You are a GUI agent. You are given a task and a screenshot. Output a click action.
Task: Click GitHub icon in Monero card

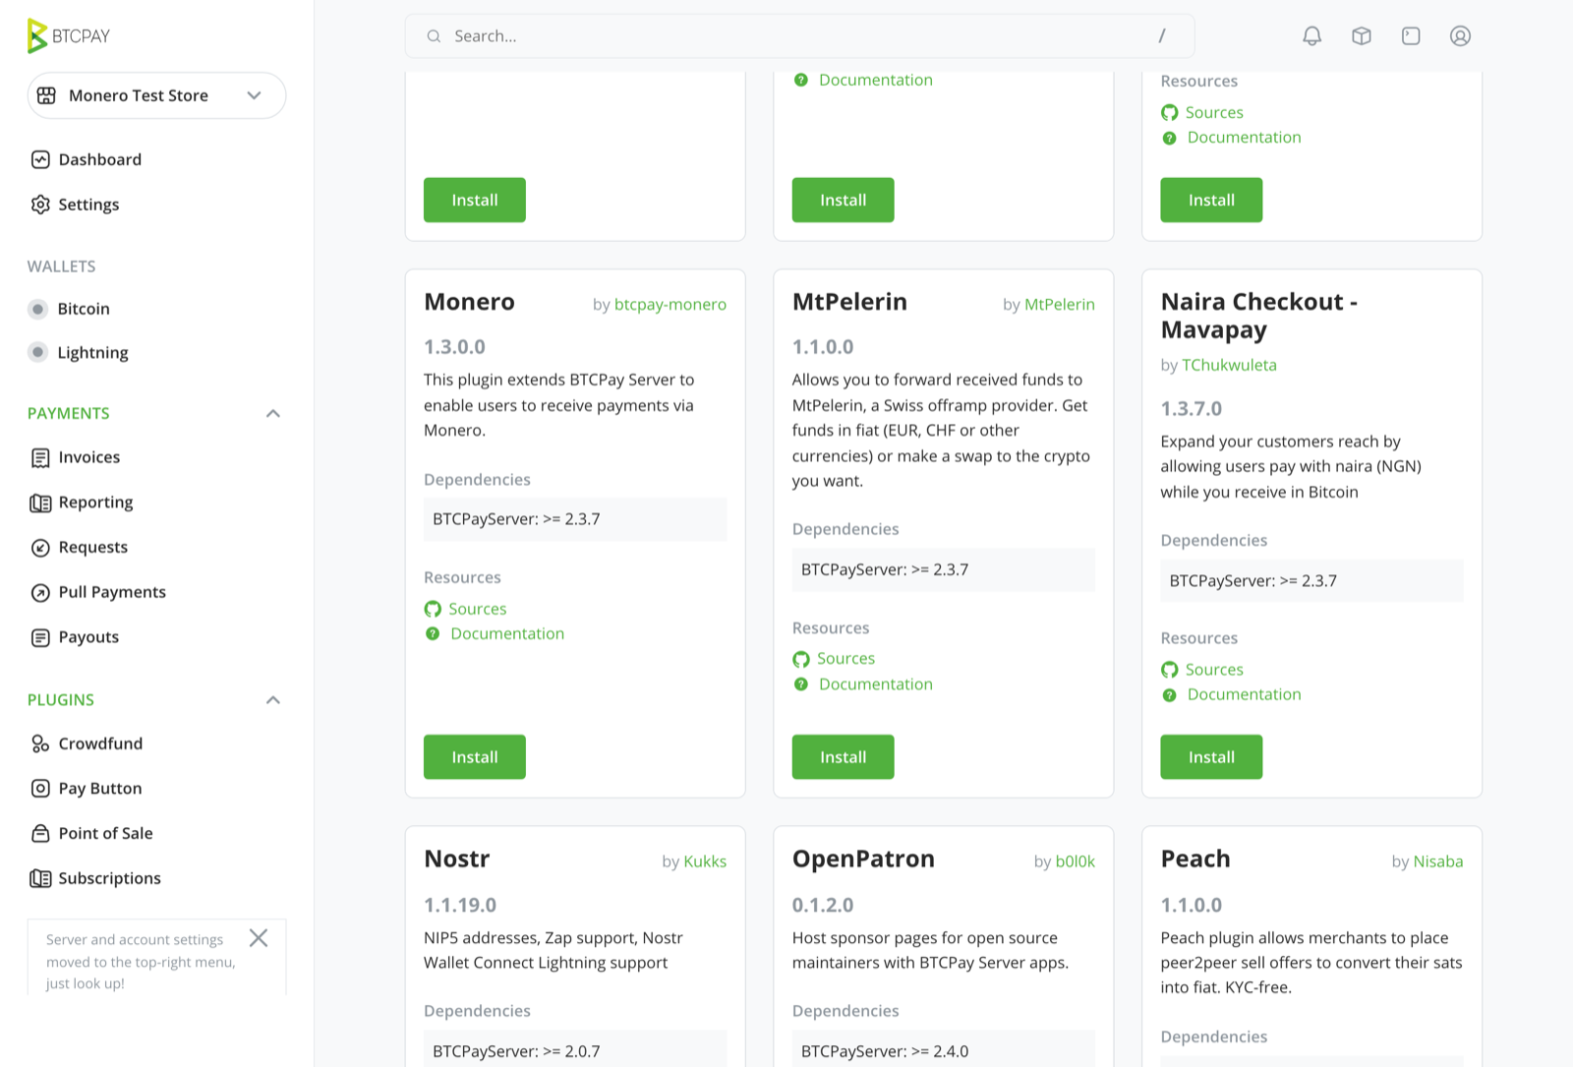click(x=433, y=610)
